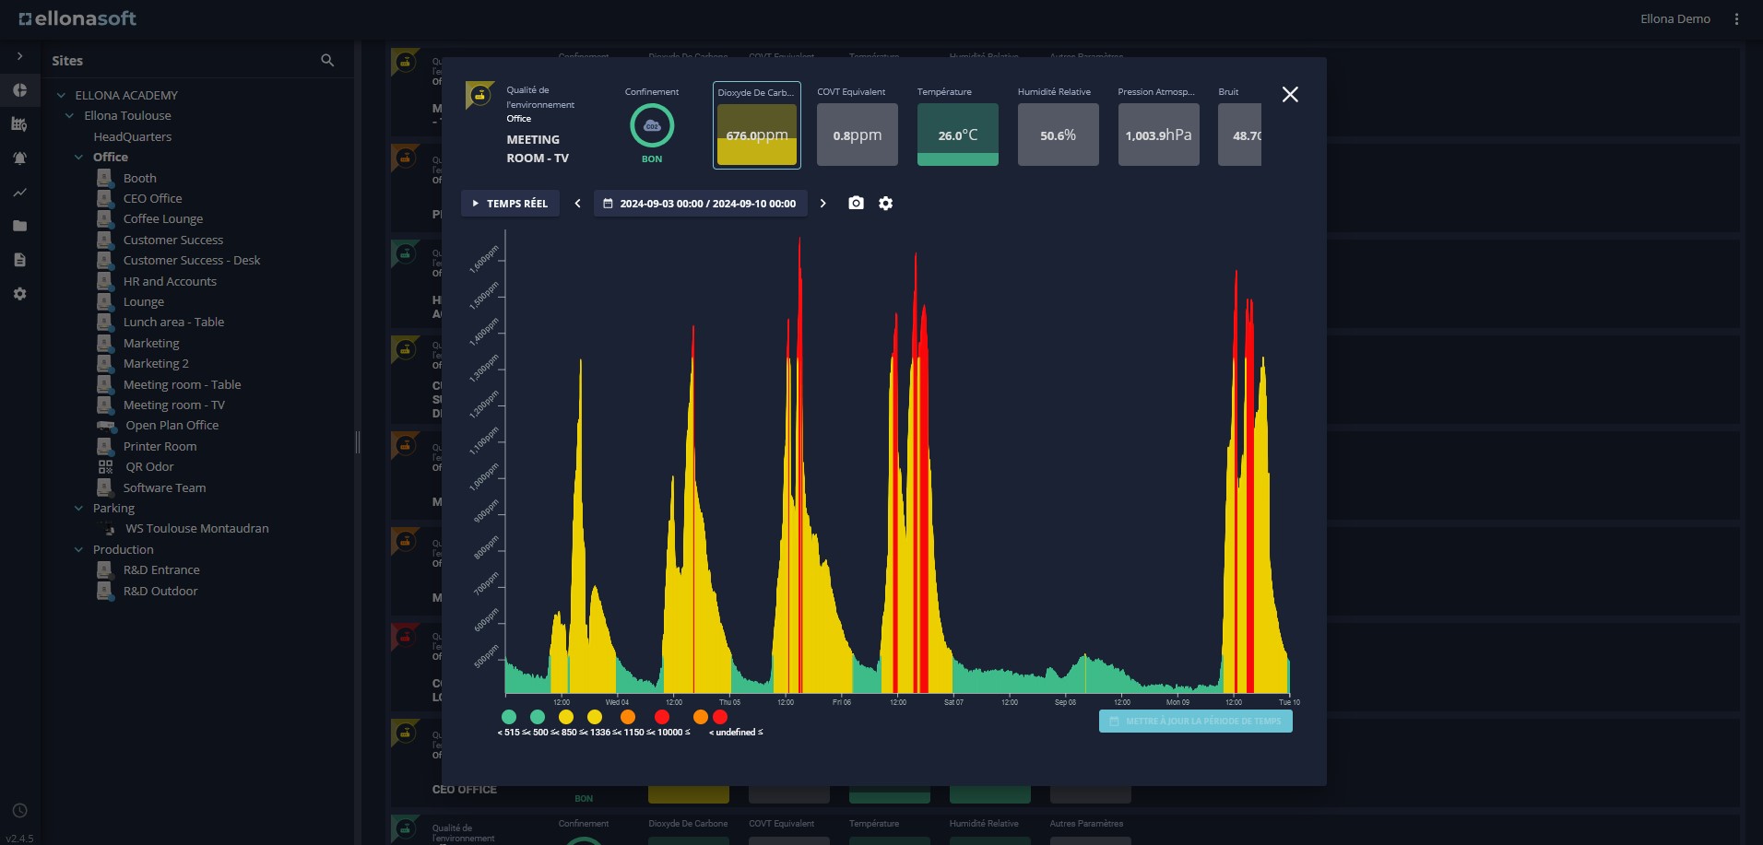Click the Lounge device icon
Image resolution: width=1763 pixels, height=845 pixels.
tap(105, 301)
